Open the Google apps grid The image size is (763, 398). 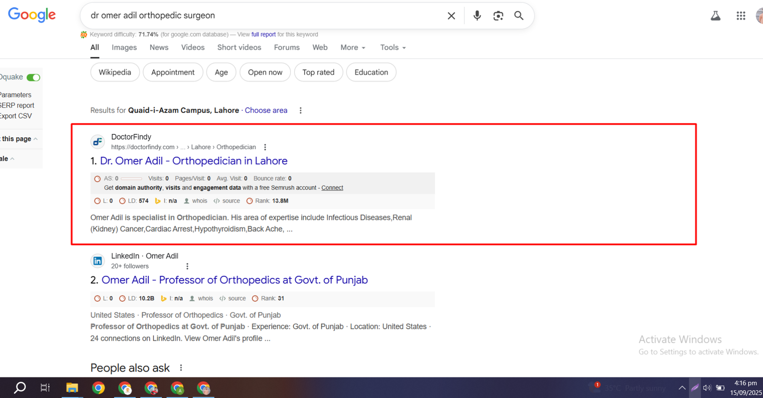pos(741,16)
